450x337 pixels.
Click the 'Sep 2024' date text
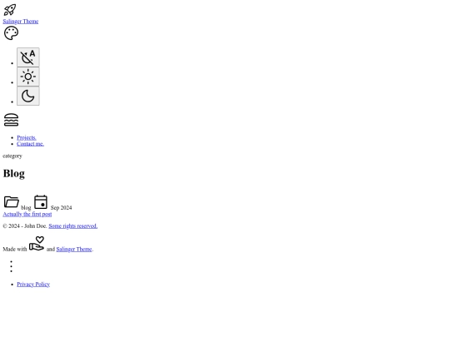click(x=61, y=207)
